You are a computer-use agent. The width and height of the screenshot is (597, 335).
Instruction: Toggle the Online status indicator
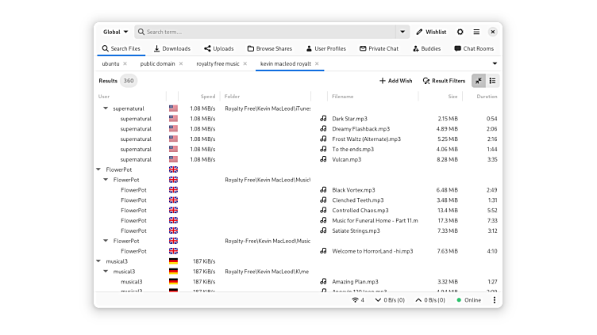coord(468,300)
